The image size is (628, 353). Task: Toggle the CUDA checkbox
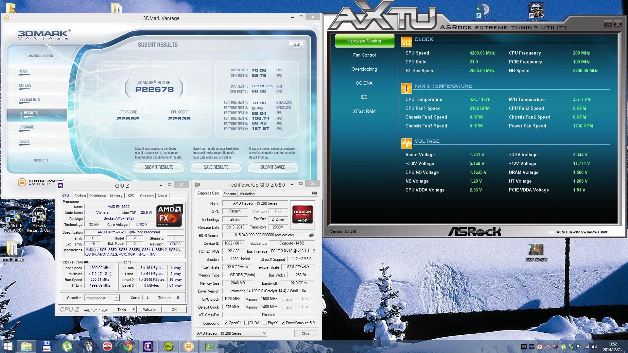[246, 323]
